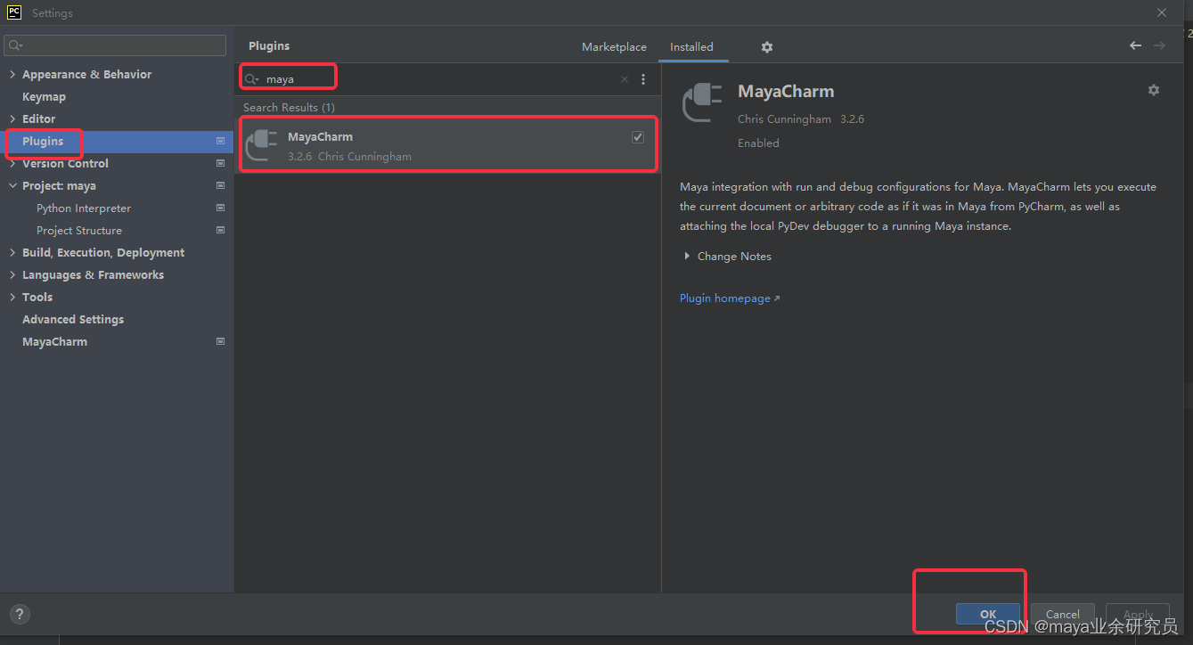Viewport: 1193px width, 645px height.
Task: Disable the MayaCharm plugin checkbox
Action: tap(637, 136)
